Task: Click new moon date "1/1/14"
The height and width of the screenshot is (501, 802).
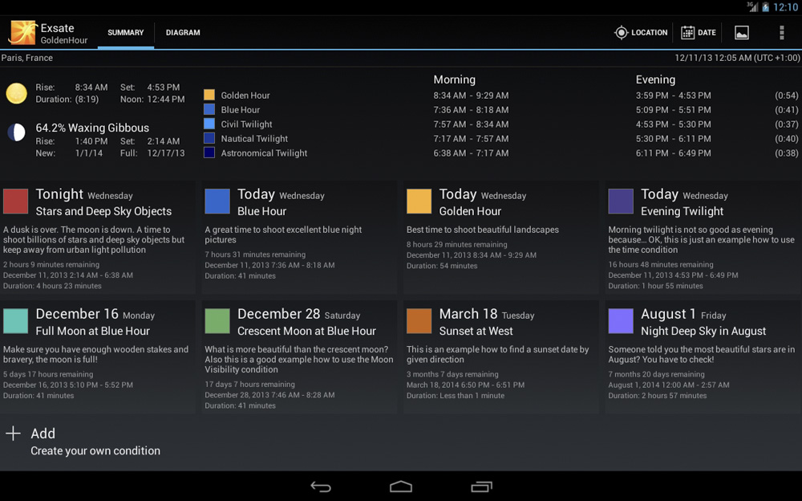Action: click(88, 153)
